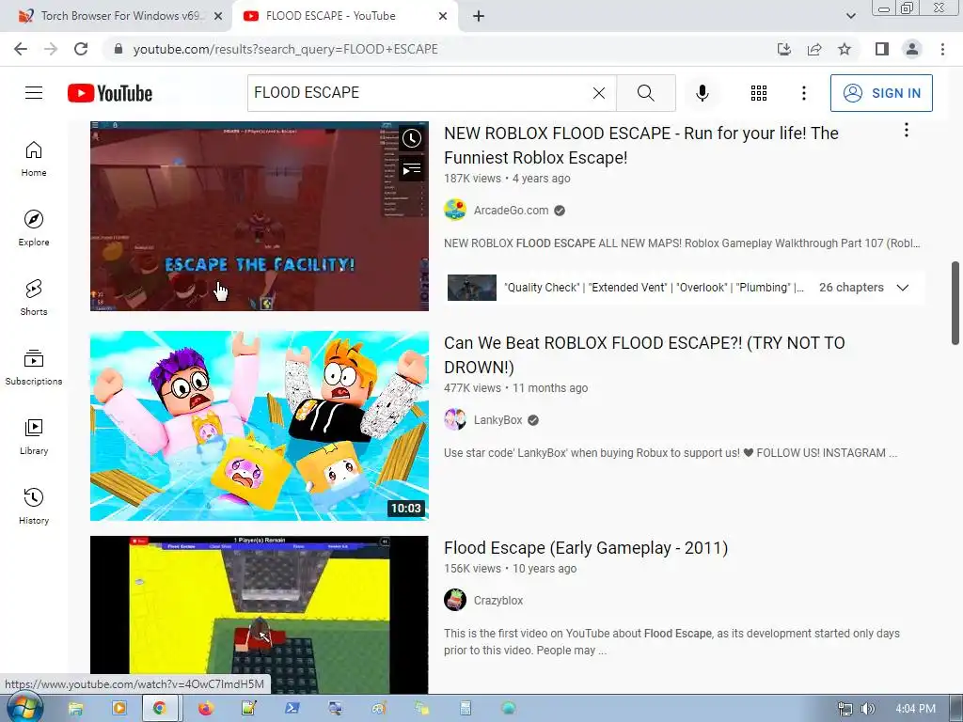Open Explore in the sidebar
The image size is (963, 722).
(x=34, y=228)
